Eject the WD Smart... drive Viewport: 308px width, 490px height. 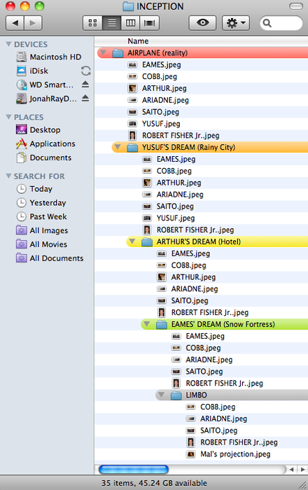[85, 85]
